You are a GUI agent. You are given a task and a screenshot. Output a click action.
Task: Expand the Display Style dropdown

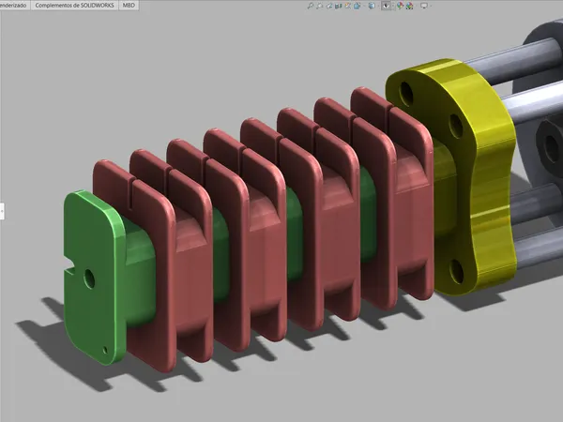pyautogui.click(x=373, y=5)
